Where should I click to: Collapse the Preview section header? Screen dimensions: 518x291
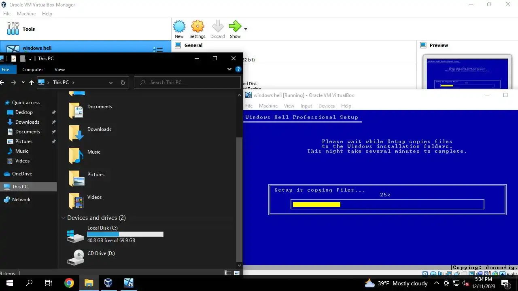[439, 45]
